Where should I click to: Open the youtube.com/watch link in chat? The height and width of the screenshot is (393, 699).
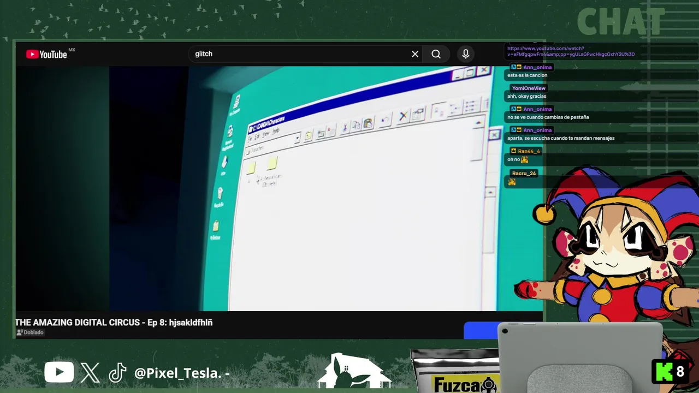click(571, 51)
